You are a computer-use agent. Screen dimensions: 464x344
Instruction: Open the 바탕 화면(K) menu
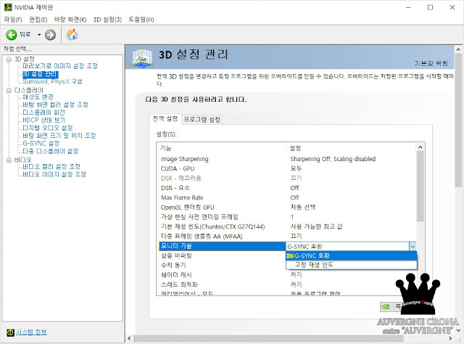pos(70,20)
